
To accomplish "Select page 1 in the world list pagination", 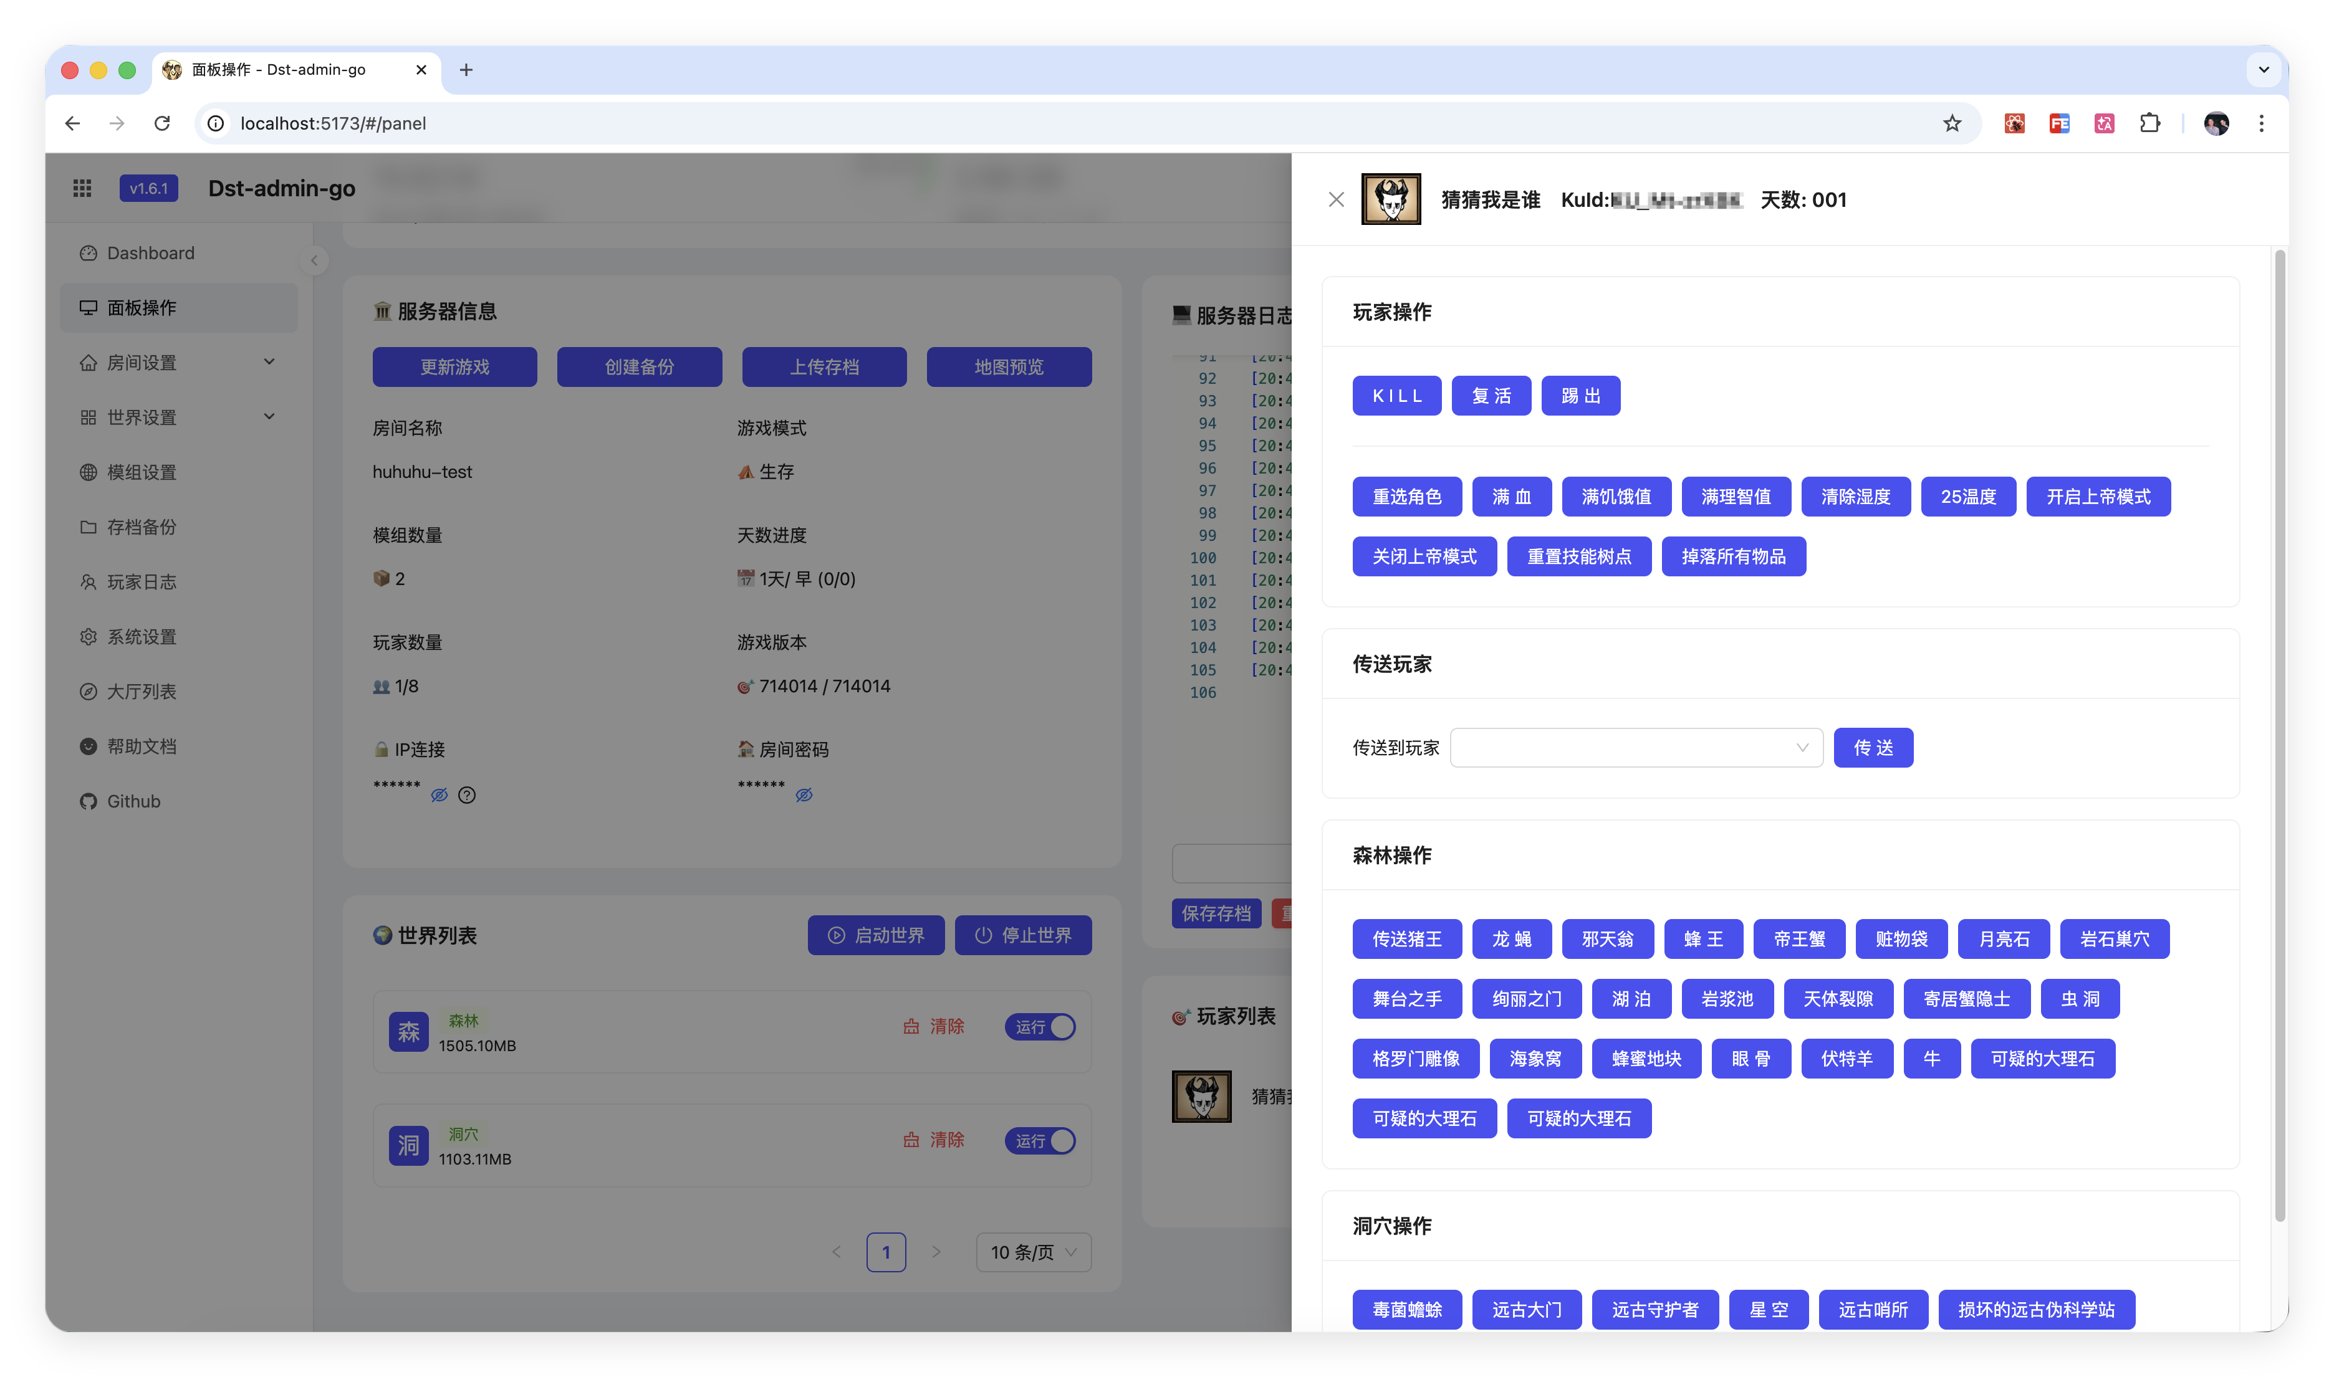I will (886, 1252).
